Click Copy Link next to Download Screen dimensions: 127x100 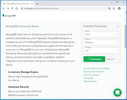coord(110,59)
